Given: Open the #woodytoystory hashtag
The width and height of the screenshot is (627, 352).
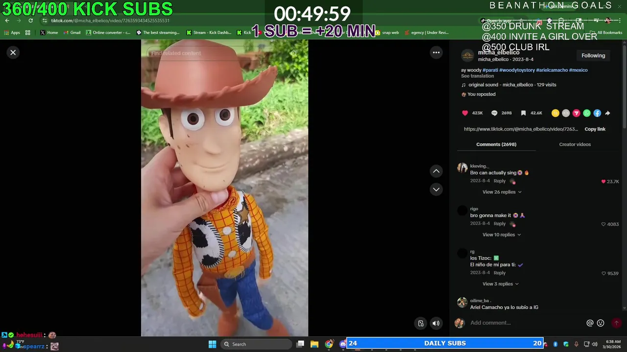Looking at the screenshot, I should 517,70.
